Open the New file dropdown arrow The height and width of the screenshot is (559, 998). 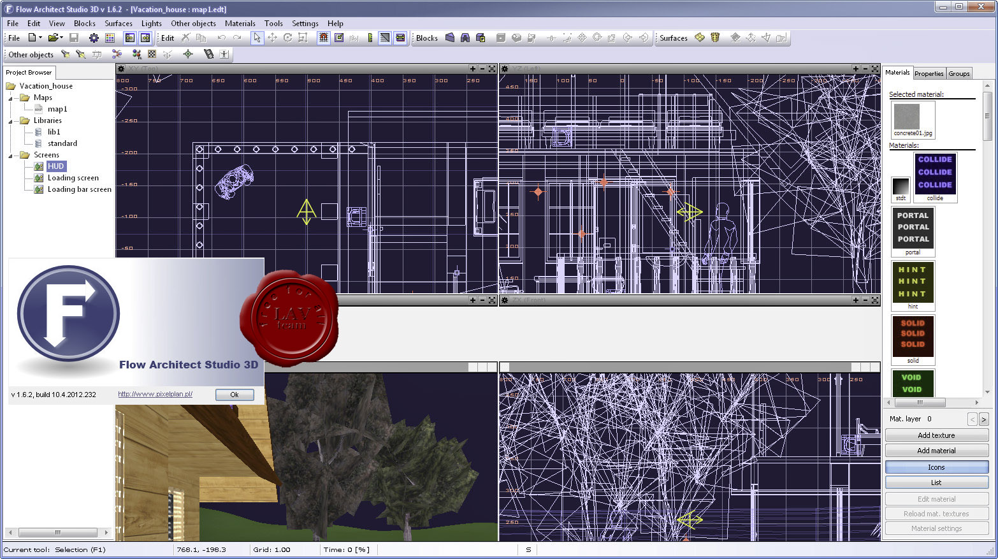tap(41, 38)
